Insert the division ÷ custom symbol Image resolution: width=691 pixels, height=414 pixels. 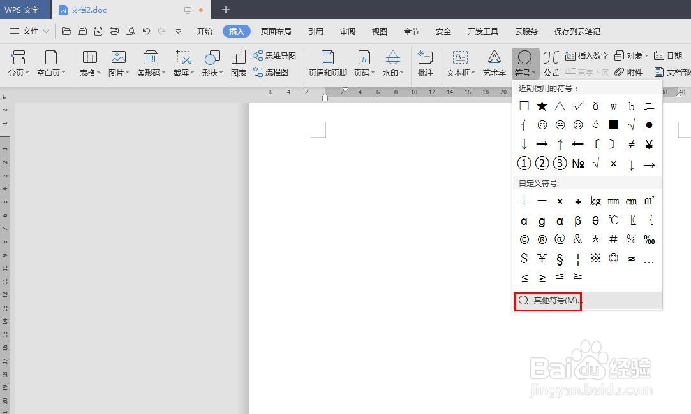[577, 201]
